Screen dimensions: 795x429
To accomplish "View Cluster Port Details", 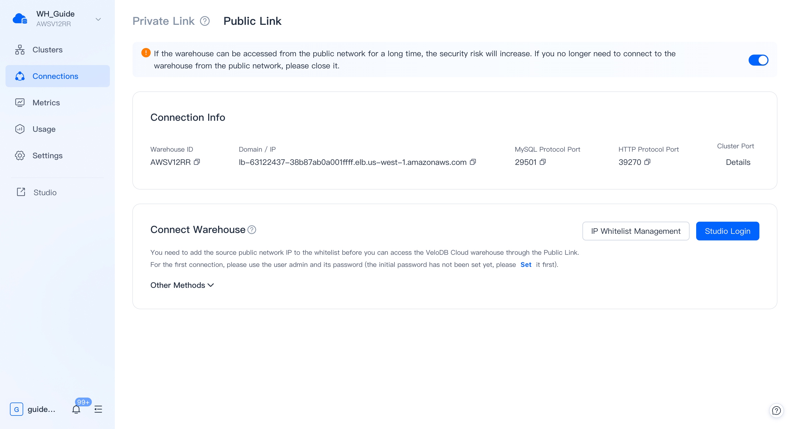I will pyautogui.click(x=738, y=162).
